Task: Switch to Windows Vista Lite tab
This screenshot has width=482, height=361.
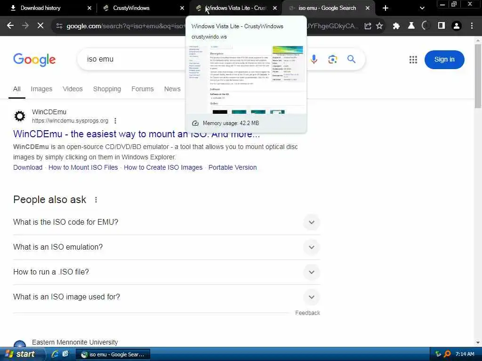Action: click(x=235, y=8)
